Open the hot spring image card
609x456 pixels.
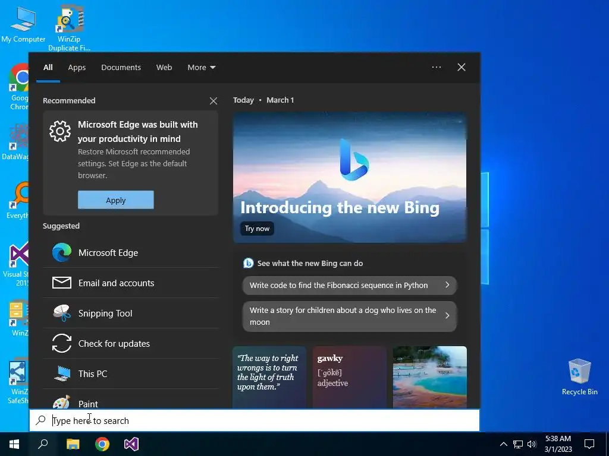click(429, 377)
